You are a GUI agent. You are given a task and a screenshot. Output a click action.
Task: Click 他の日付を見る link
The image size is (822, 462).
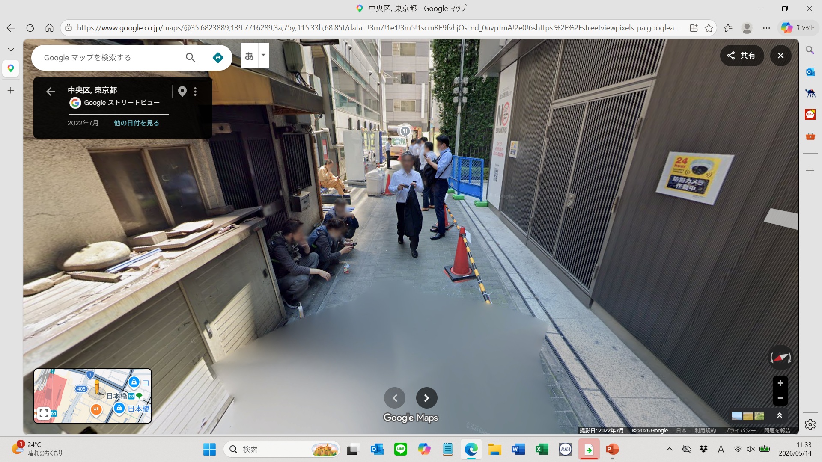click(x=136, y=123)
